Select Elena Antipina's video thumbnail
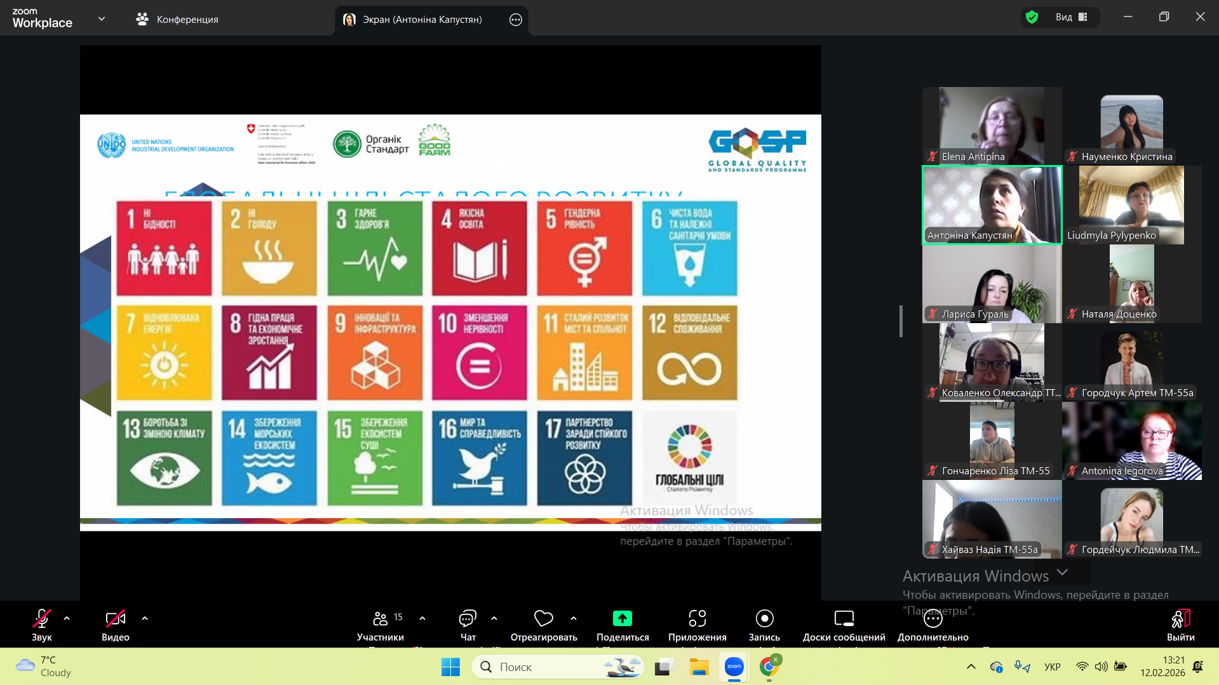The image size is (1219, 685). (992, 126)
